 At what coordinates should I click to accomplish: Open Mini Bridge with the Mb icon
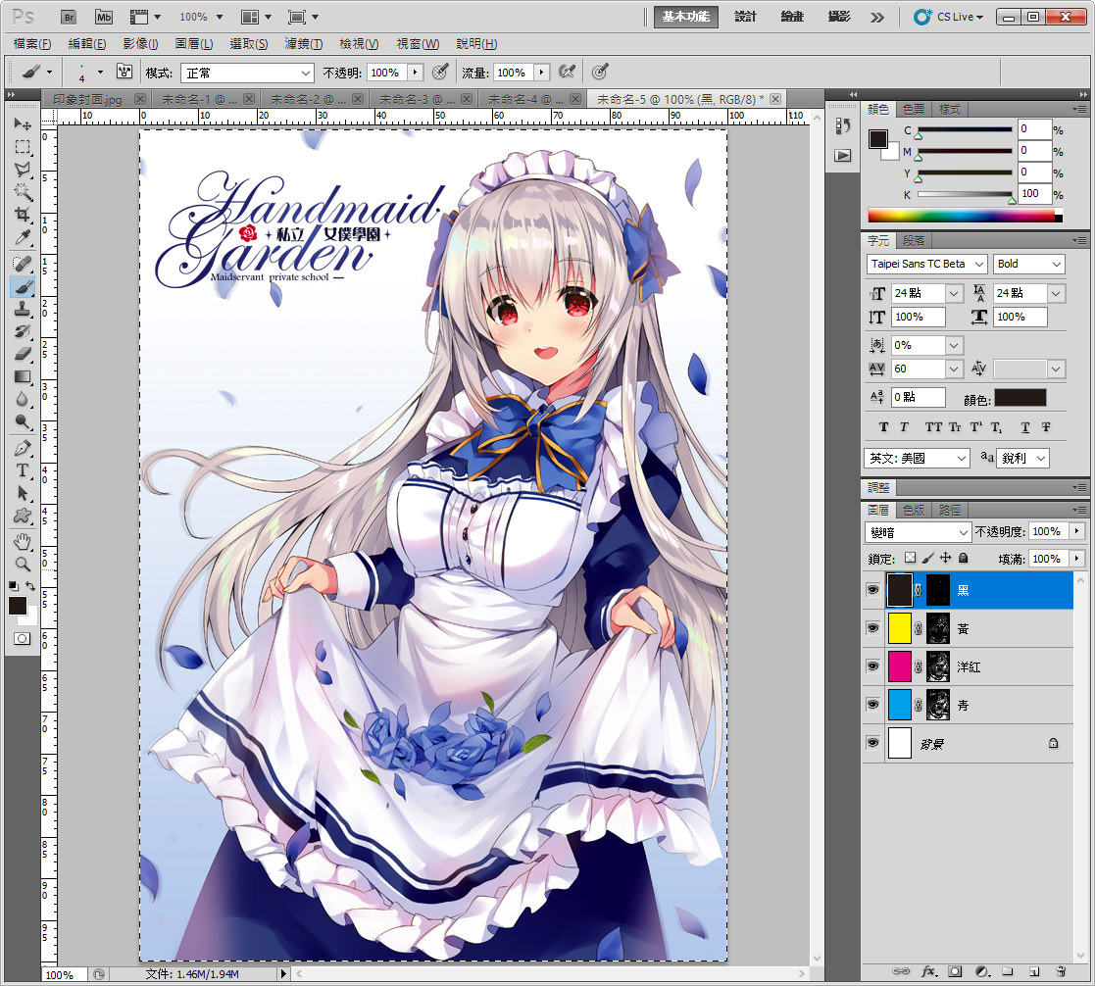pyautogui.click(x=103, y=17)
